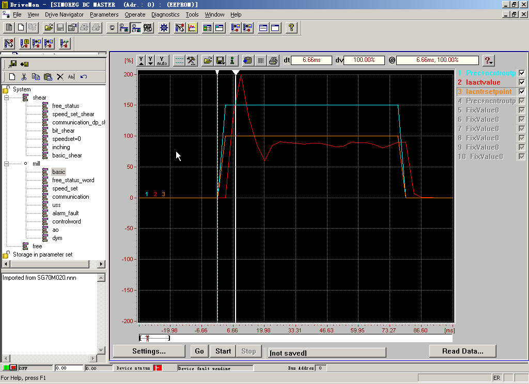
Task: Collapse the shear tree node
Action: click(x=7, y=98)
